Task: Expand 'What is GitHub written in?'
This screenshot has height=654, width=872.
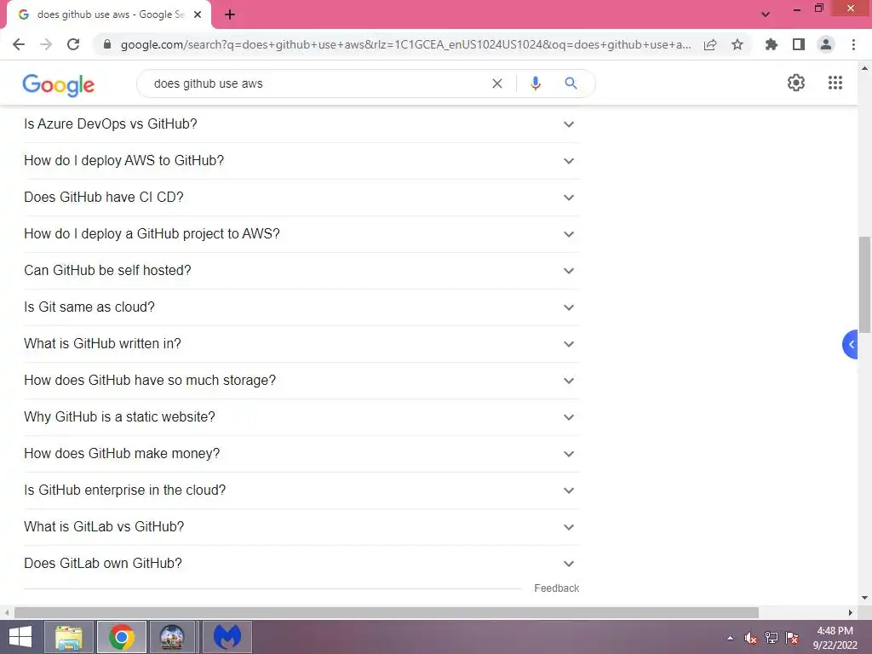Action: (301, 344)
